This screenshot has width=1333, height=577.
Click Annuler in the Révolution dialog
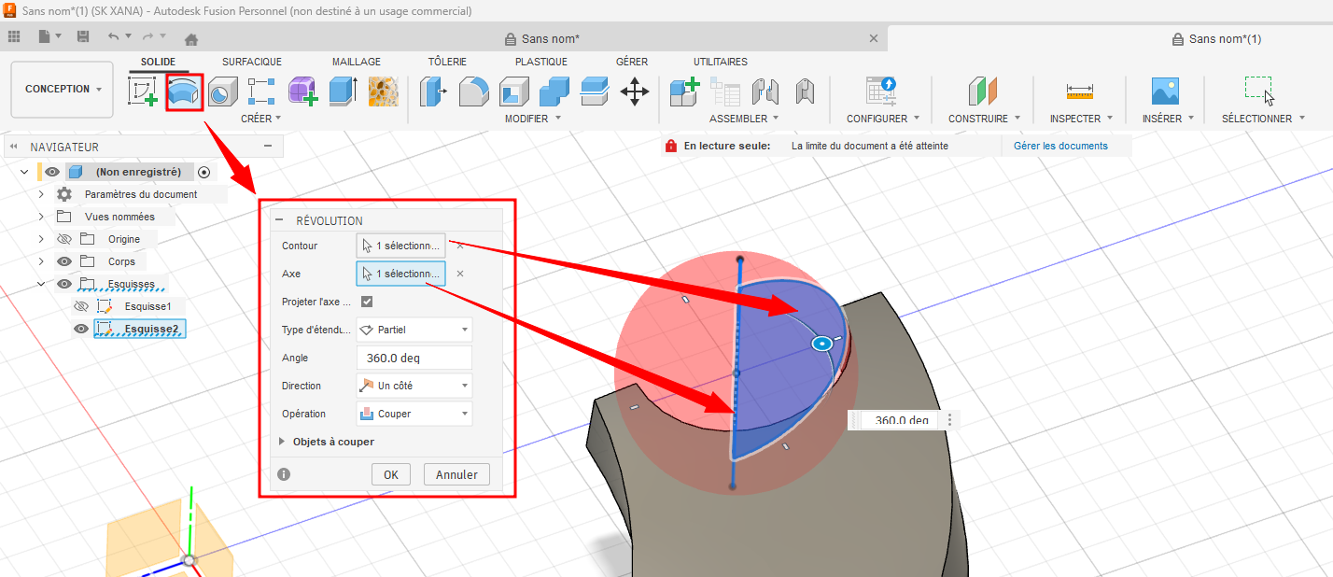click(x=456, y=474)
